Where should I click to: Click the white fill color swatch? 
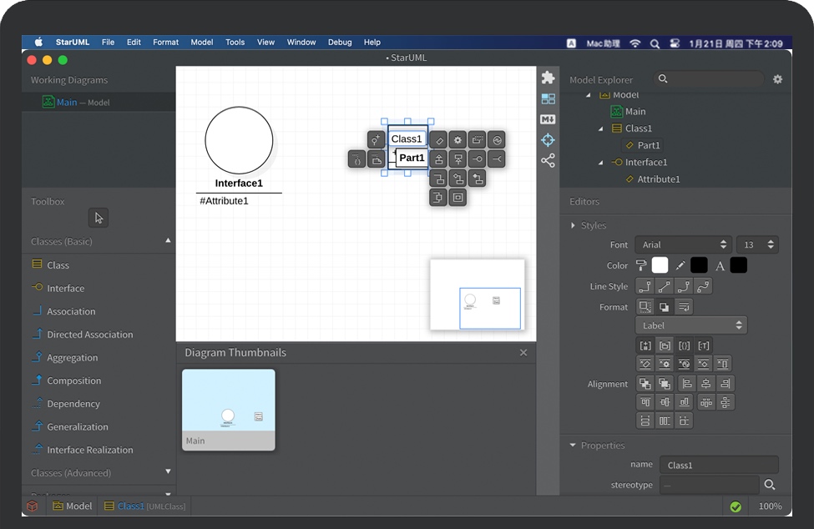tap(660, 265)
